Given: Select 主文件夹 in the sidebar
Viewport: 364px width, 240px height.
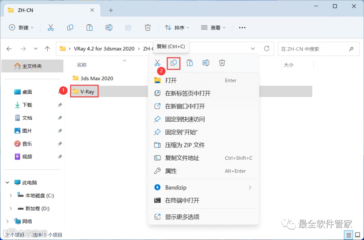Looking at the screenshot, I should tap(32, 66).
